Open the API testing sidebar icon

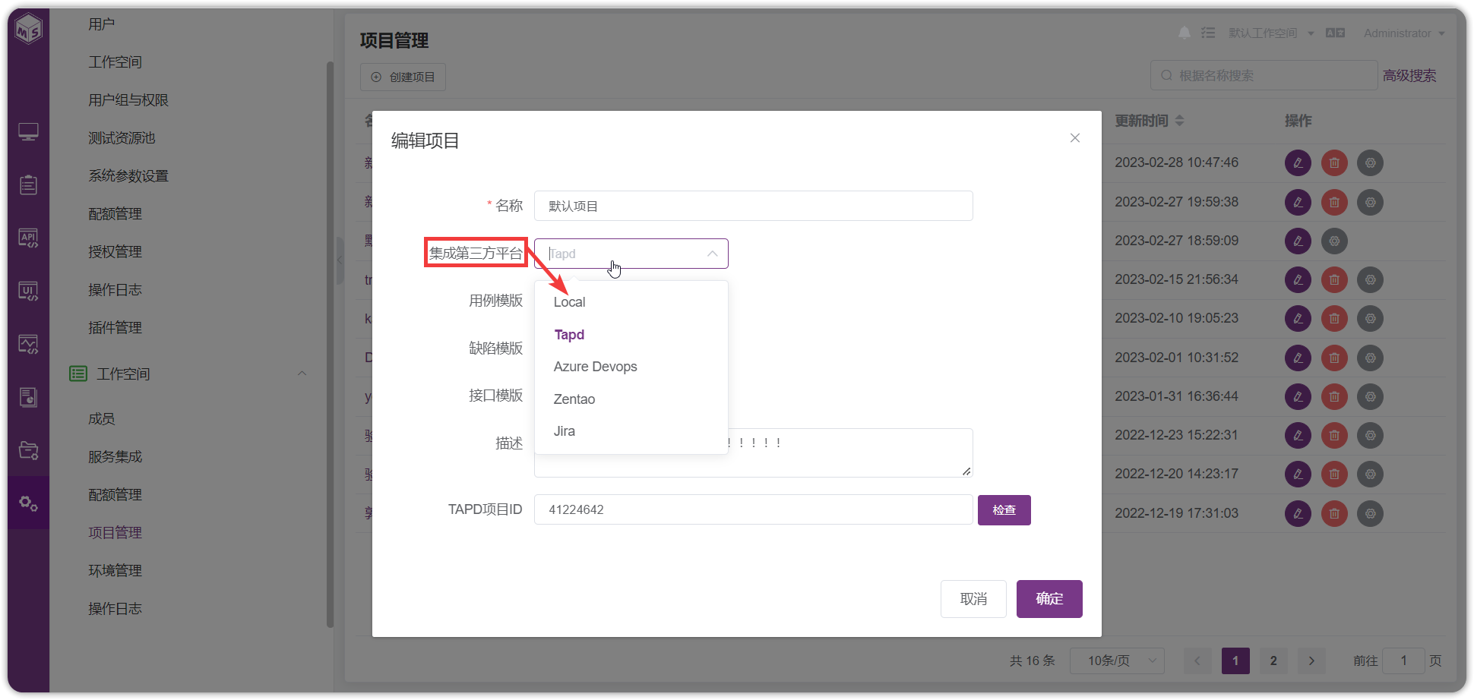(29, 238)
